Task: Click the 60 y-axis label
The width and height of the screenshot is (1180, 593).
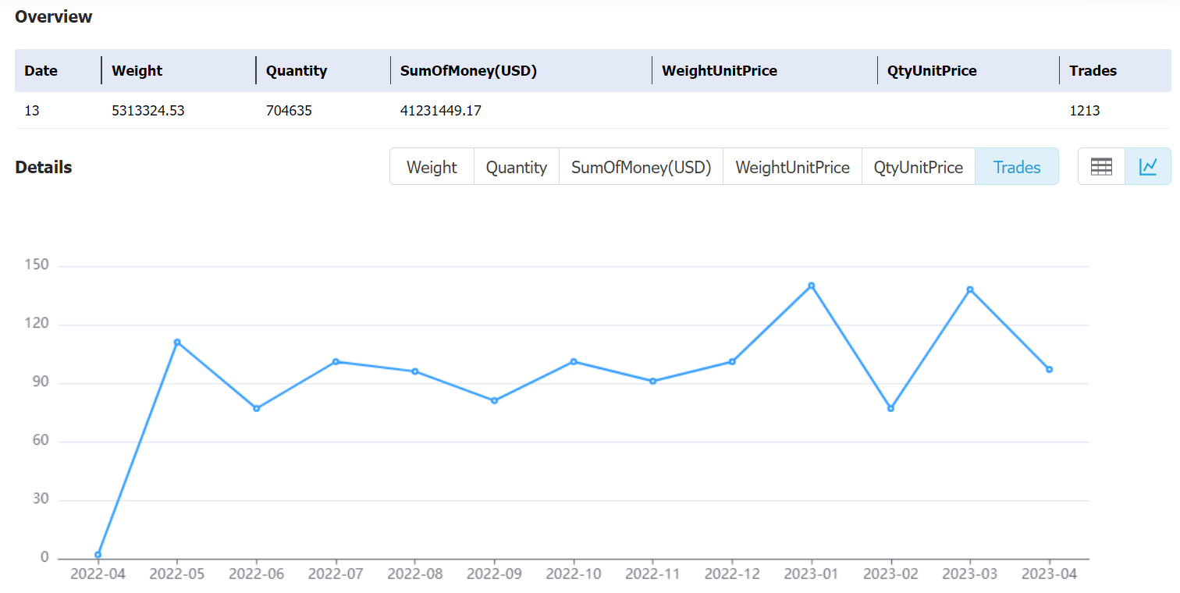Action: pos(40,441)
